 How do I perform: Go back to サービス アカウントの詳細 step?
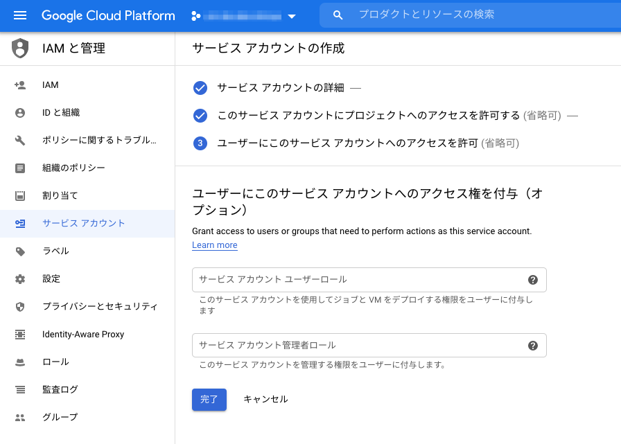(281, 88)
